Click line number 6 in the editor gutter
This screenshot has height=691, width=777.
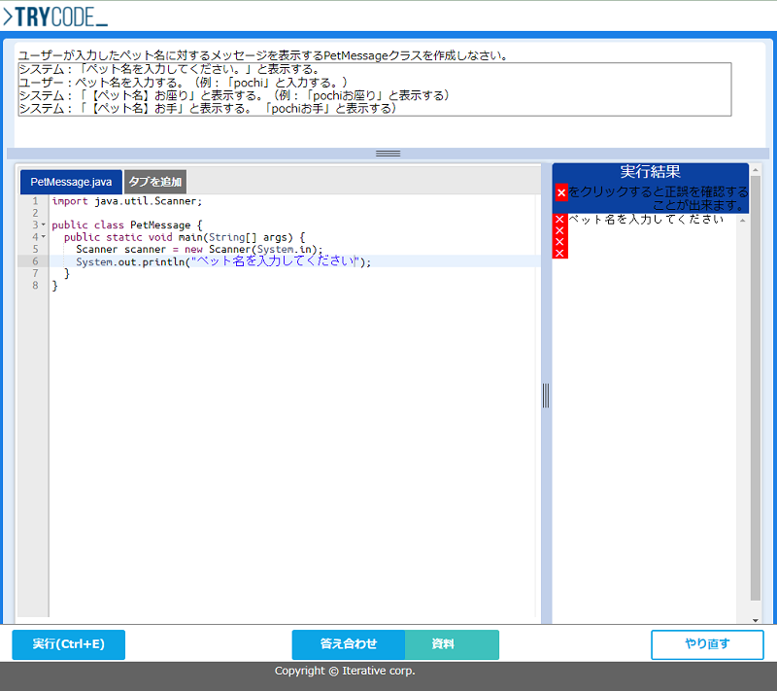coord(33,260)
